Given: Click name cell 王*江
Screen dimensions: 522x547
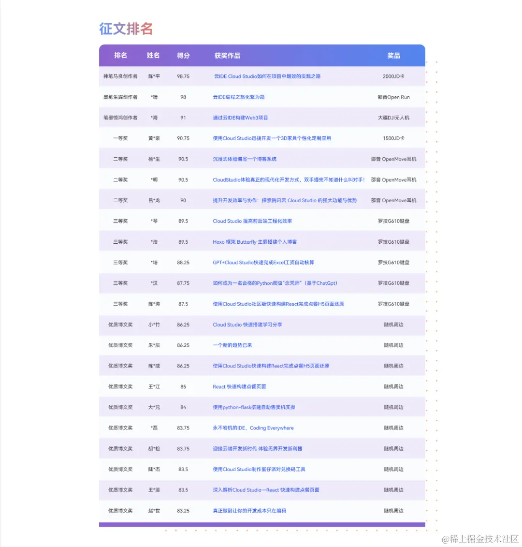Looking at the screenshot, I should pos(154,387).
